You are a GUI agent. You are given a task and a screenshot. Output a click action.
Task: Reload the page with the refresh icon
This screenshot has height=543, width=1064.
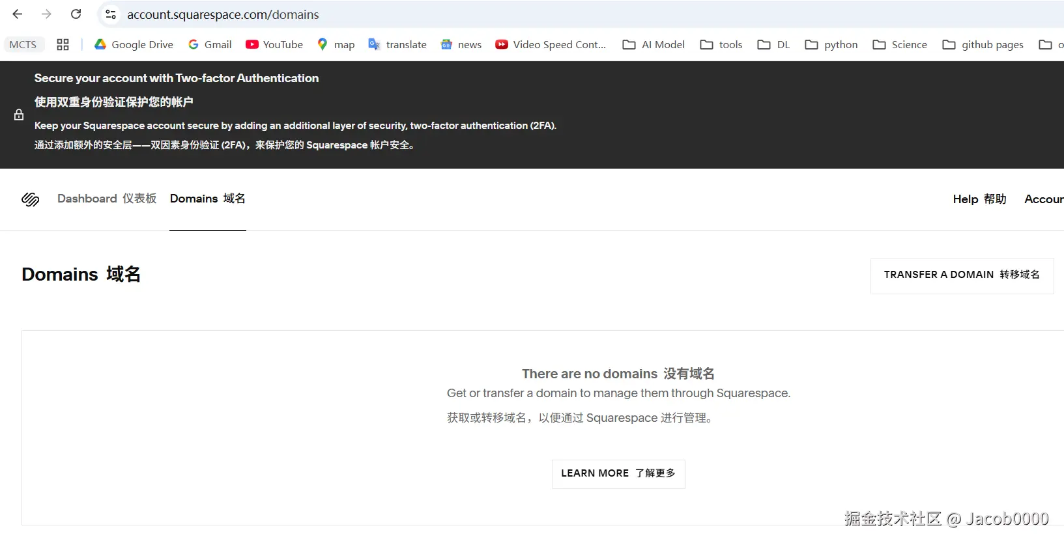click(76, 14)
